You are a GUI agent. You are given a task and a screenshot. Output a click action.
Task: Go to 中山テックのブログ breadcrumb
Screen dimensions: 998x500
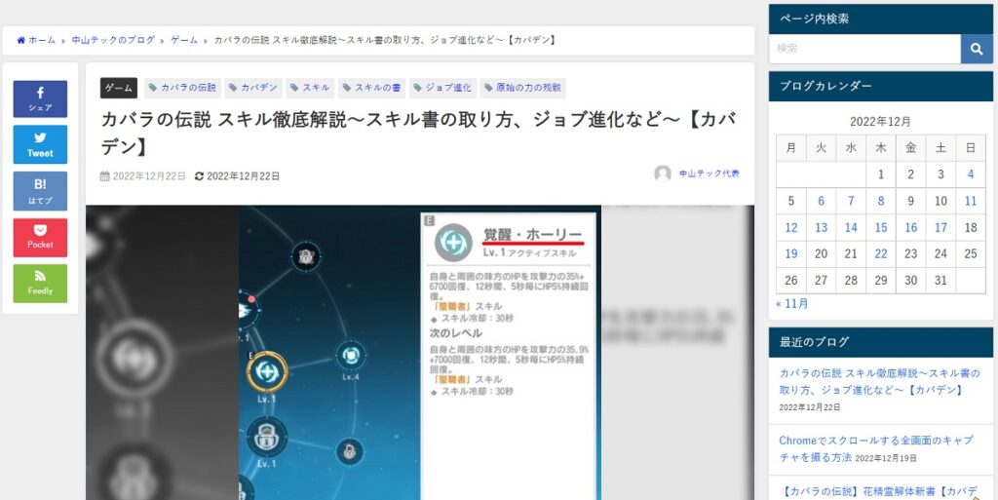coord(113,40)
